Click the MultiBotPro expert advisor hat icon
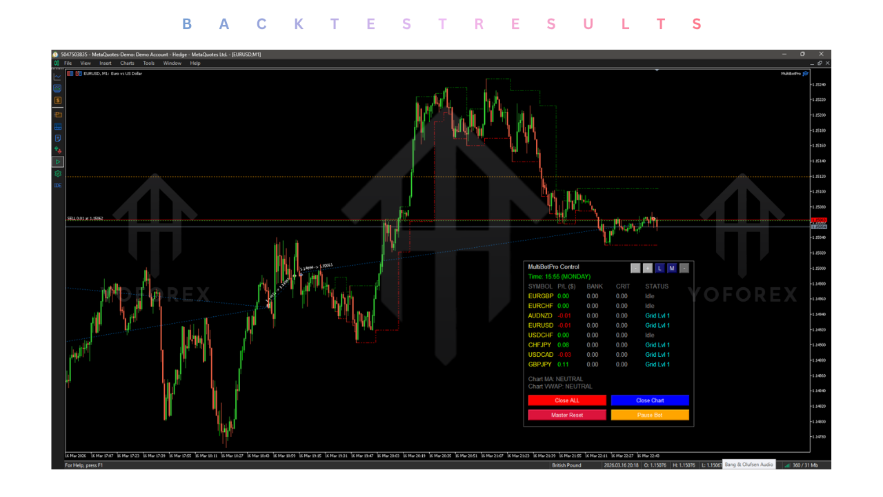This screenshot has height=497, width=883. coord(805,73)
